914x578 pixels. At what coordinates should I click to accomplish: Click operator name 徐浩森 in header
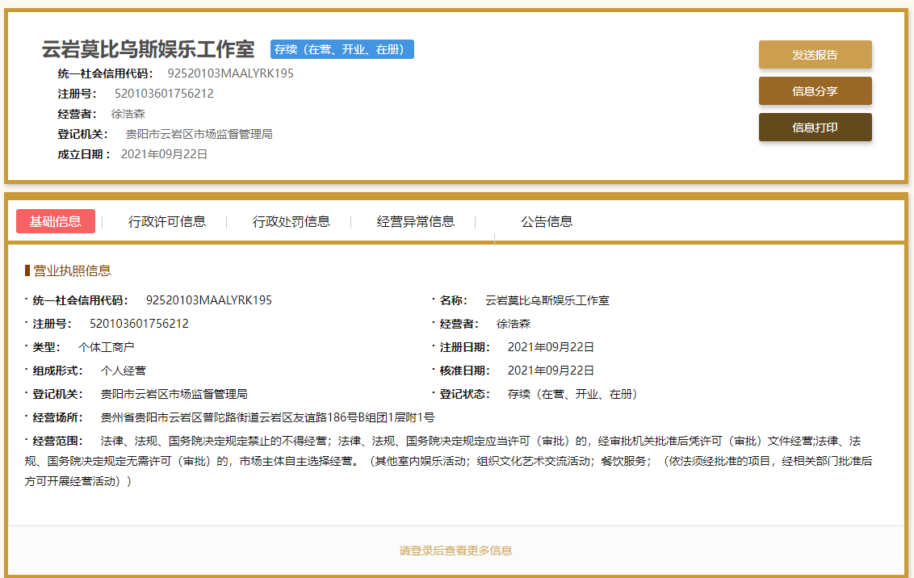tap(128, 114)
